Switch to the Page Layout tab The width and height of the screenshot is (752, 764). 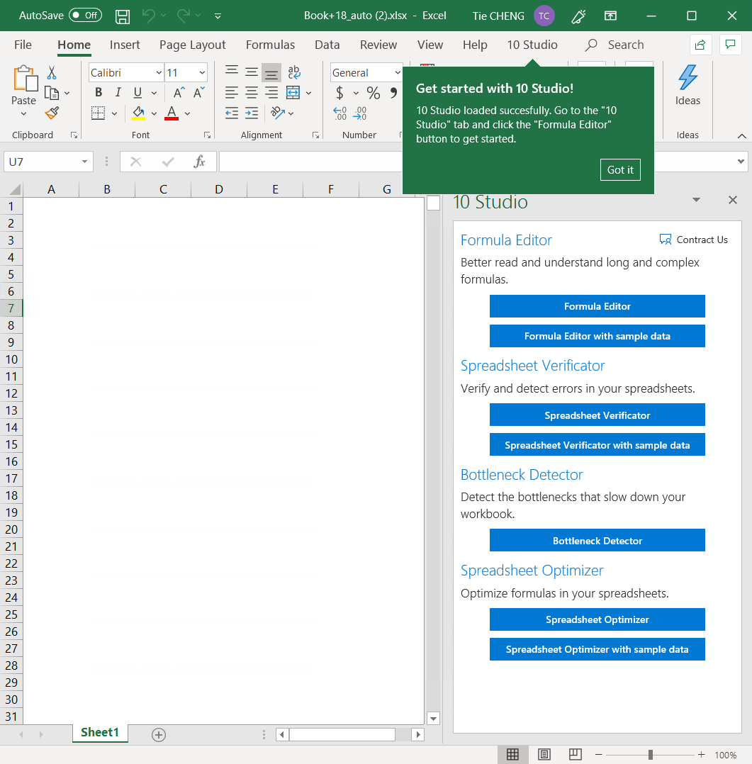(x=193, y=45)
